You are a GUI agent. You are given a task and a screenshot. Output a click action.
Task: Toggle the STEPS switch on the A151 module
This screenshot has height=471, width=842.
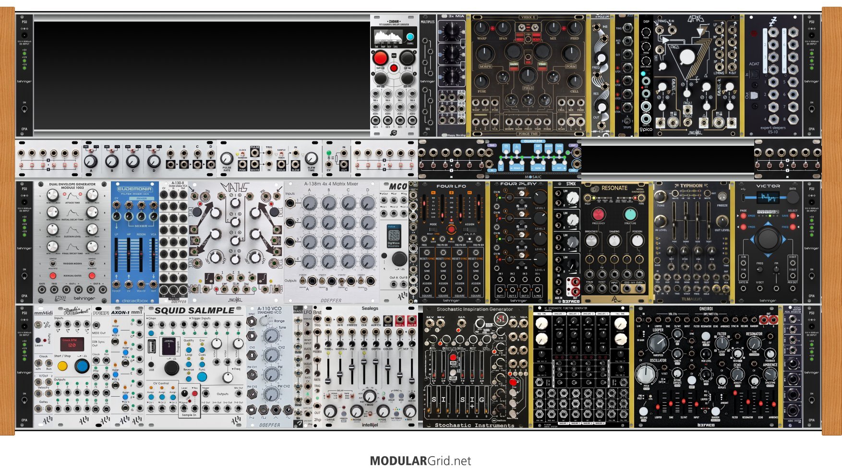point(627,121)
